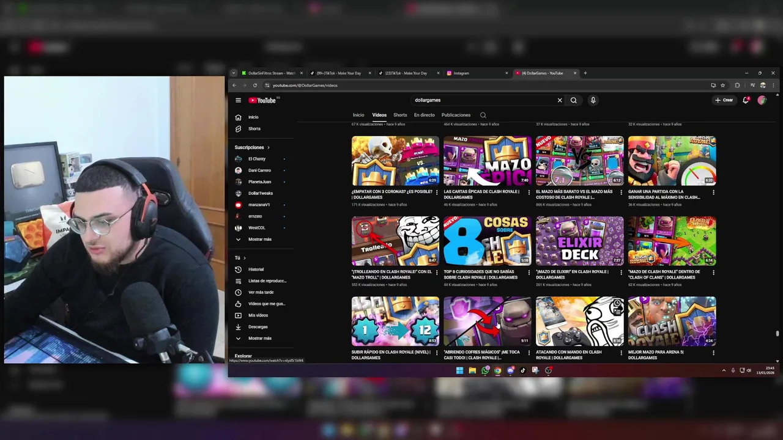Search within channel magnifier icon

483,115
